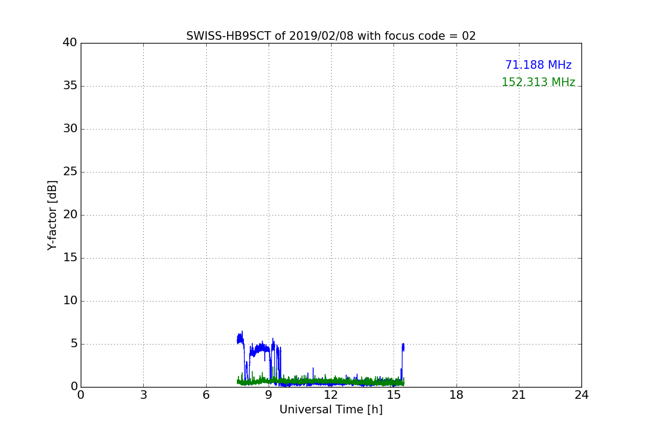The width and height of the screenshot is (646, 430).
Task: Click the y-axis tick label 40
Action: (x=70, y=43)
